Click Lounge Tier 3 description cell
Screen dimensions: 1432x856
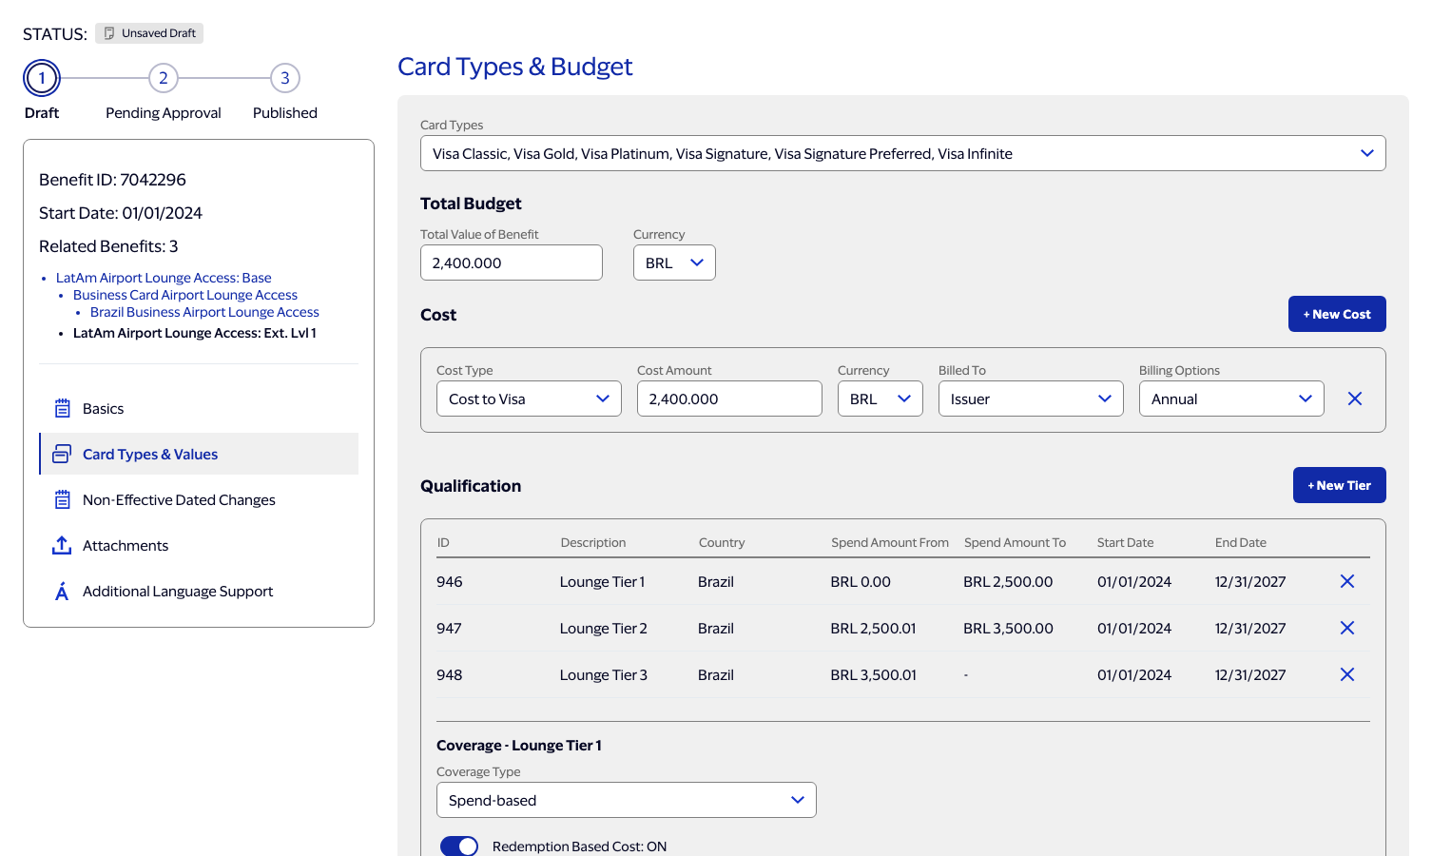pyautogui.click(x=603, y=675)
